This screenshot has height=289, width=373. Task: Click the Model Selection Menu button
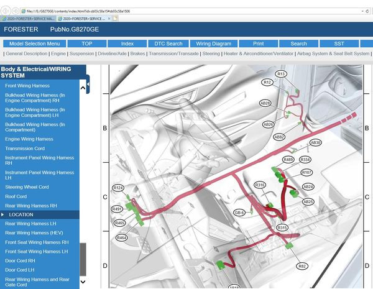point(34,44)
